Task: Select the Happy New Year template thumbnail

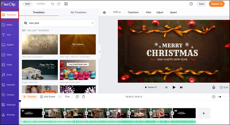Action: (40, 70)
